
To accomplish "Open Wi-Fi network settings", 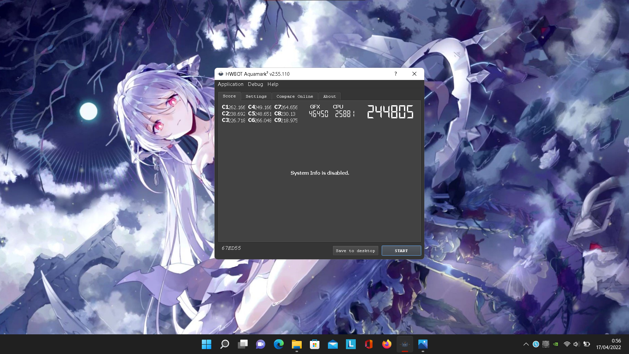I will (x=567, y=344).
